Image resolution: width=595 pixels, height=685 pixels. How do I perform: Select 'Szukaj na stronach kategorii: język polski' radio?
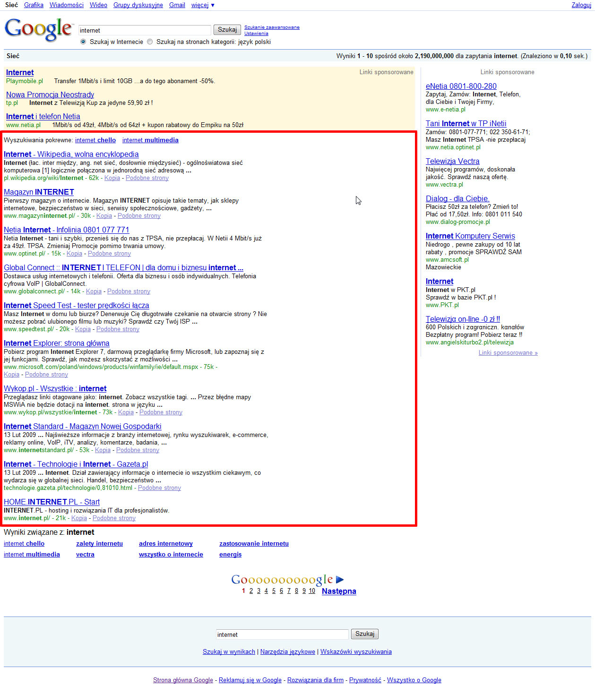(x=150, y=42)
